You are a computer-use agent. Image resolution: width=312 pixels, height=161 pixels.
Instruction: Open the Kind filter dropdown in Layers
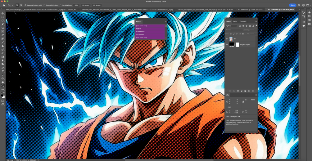[x=232, y=26]
